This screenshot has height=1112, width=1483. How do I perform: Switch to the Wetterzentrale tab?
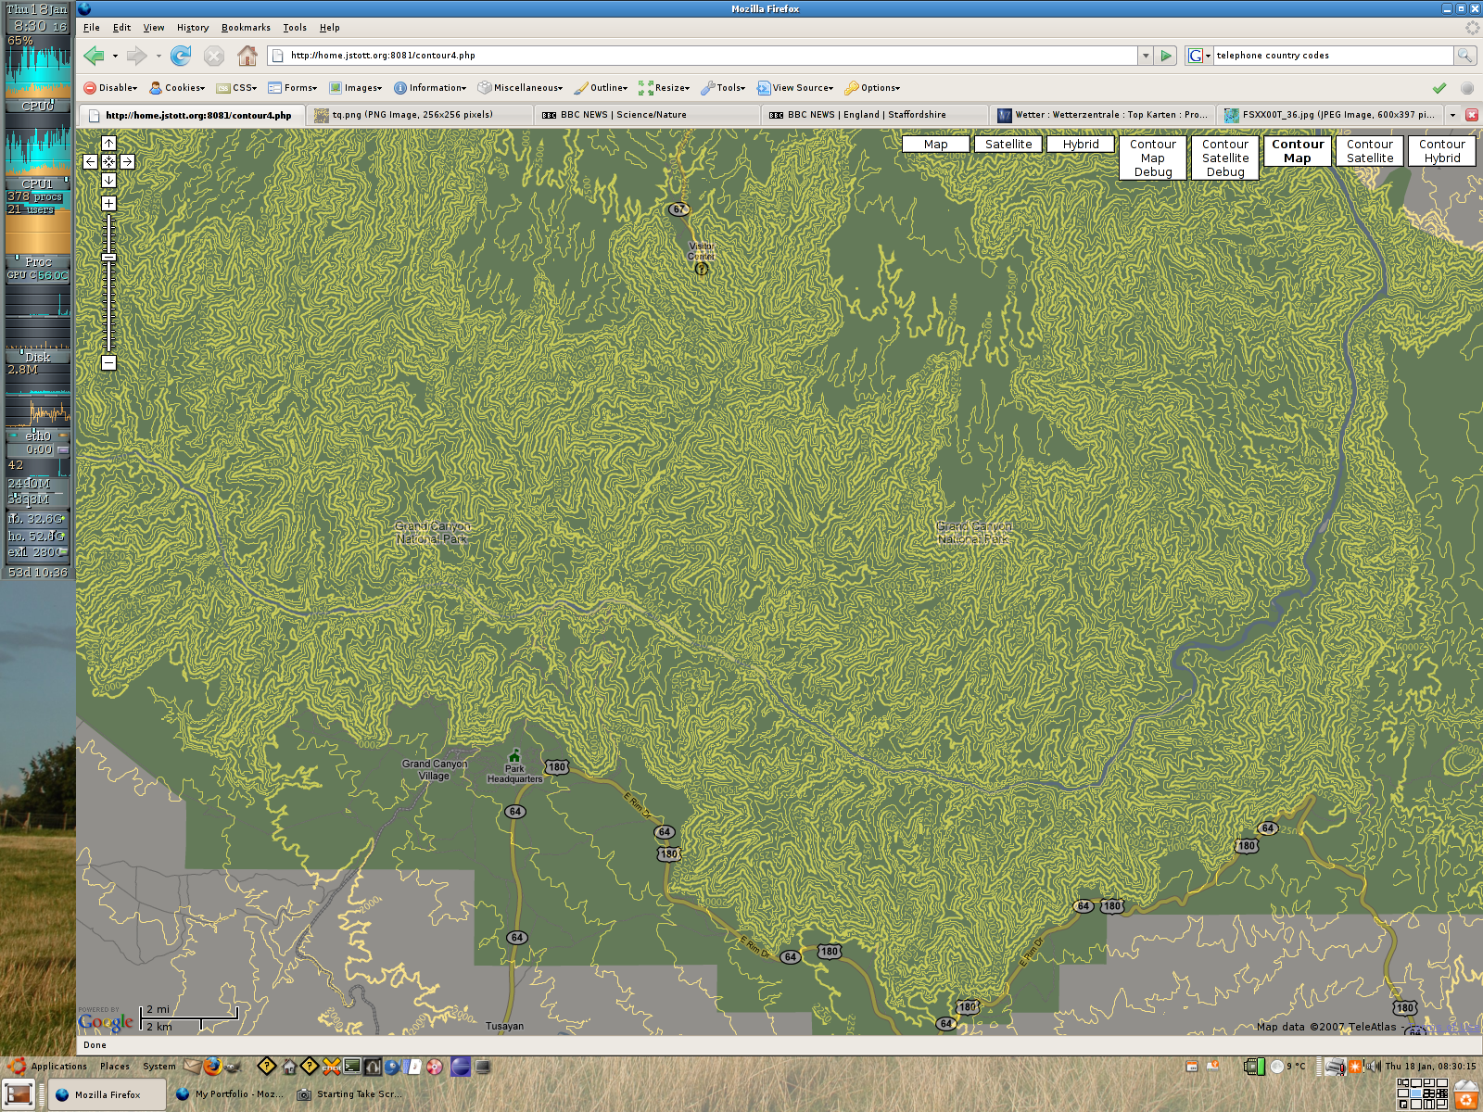pyautogui.click(x=1103, y=115)
